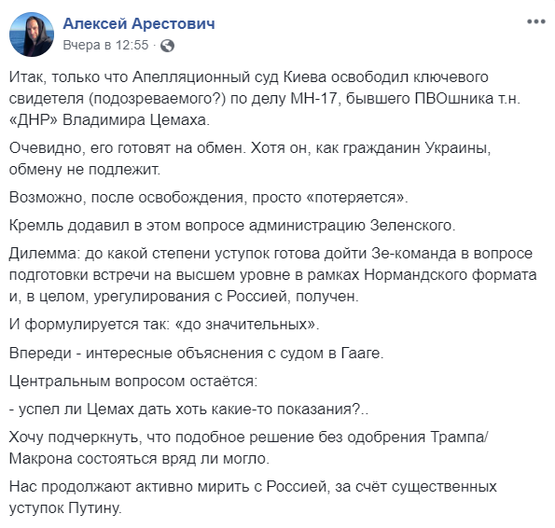This screenshot has height=528, width=555.
Task: Click the line 'Центральным вопросом остаётся:'
Action: 133,382
